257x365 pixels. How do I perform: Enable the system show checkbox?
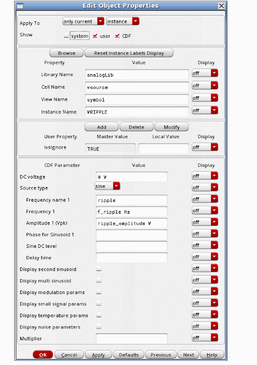click(66, 35)
